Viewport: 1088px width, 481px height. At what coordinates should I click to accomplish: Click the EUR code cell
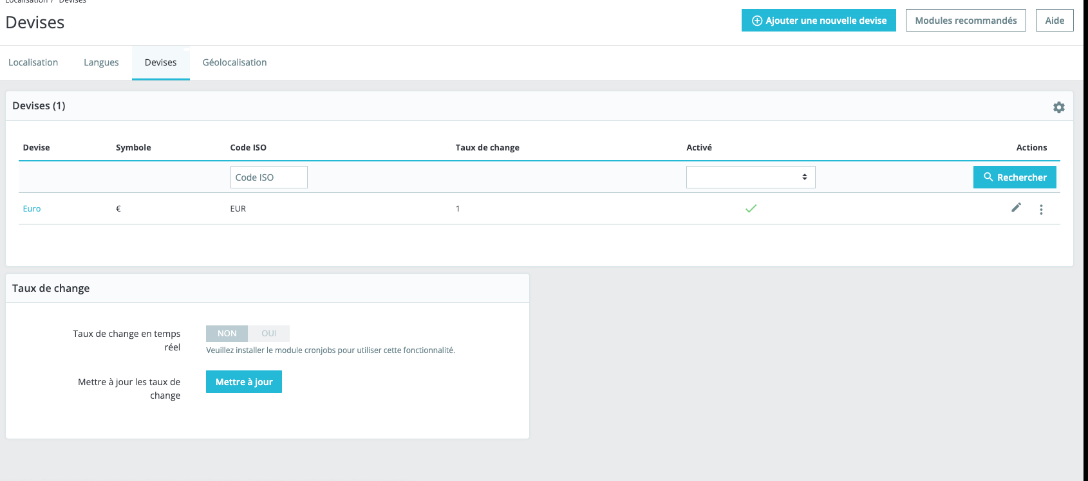[x=238, y=209]
